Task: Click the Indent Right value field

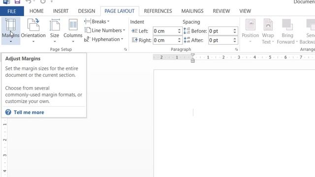Action: [x=165, y=40]
